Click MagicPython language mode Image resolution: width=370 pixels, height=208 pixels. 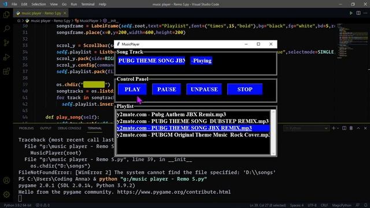coord(342,206)
